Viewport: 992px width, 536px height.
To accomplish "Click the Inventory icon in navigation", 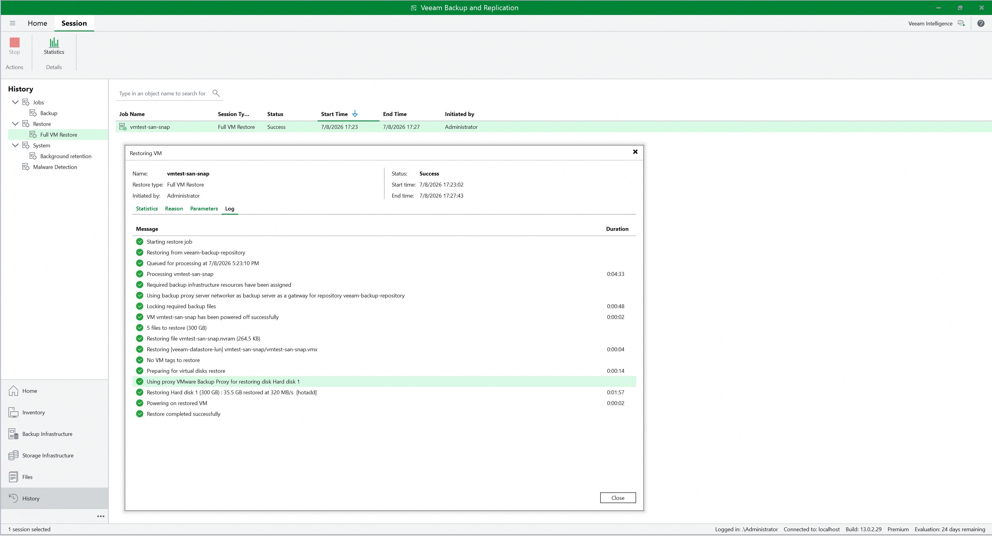I will [x=13, y=413].
